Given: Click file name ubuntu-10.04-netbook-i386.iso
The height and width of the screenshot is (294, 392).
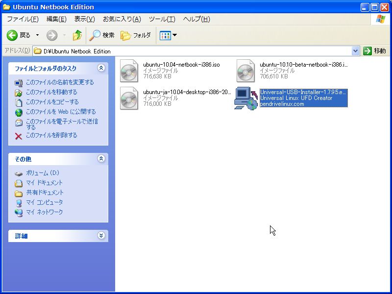Looking at the screenshot, I should pyautogui.click(x=181, y=65).
